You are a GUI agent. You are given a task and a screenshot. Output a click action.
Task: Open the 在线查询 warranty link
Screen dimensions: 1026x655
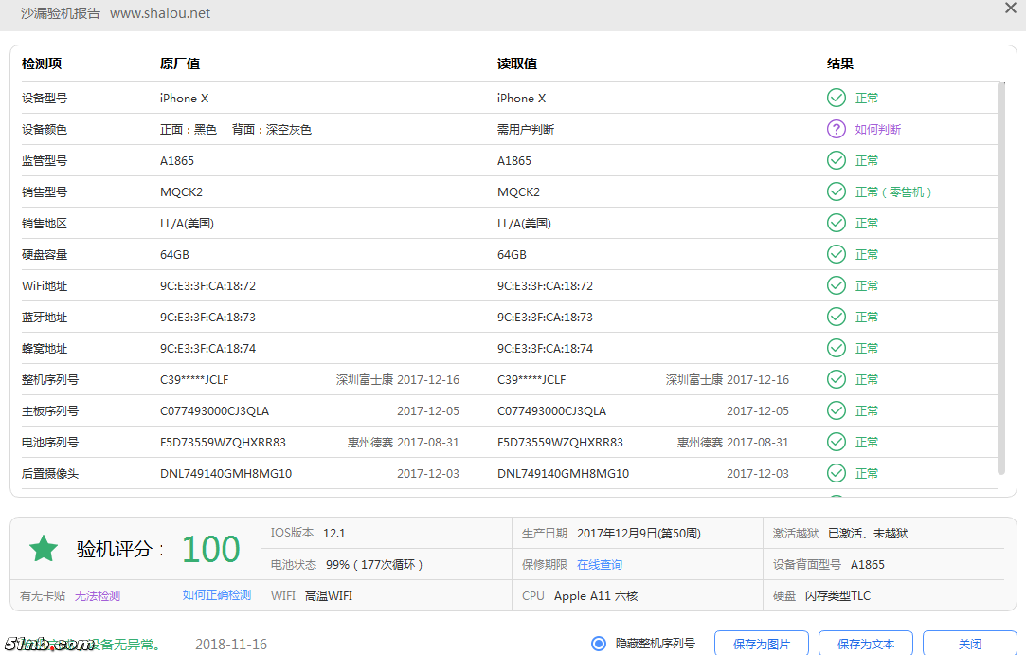[599, 564]
